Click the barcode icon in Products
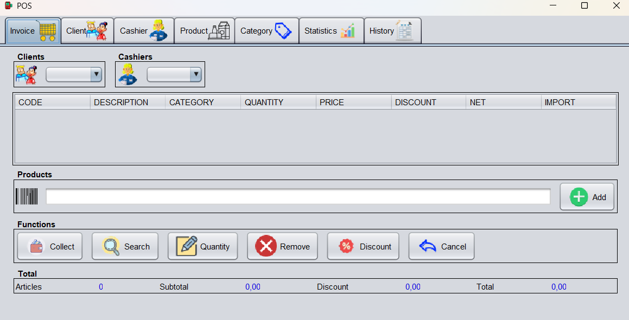 coord(27,196)
